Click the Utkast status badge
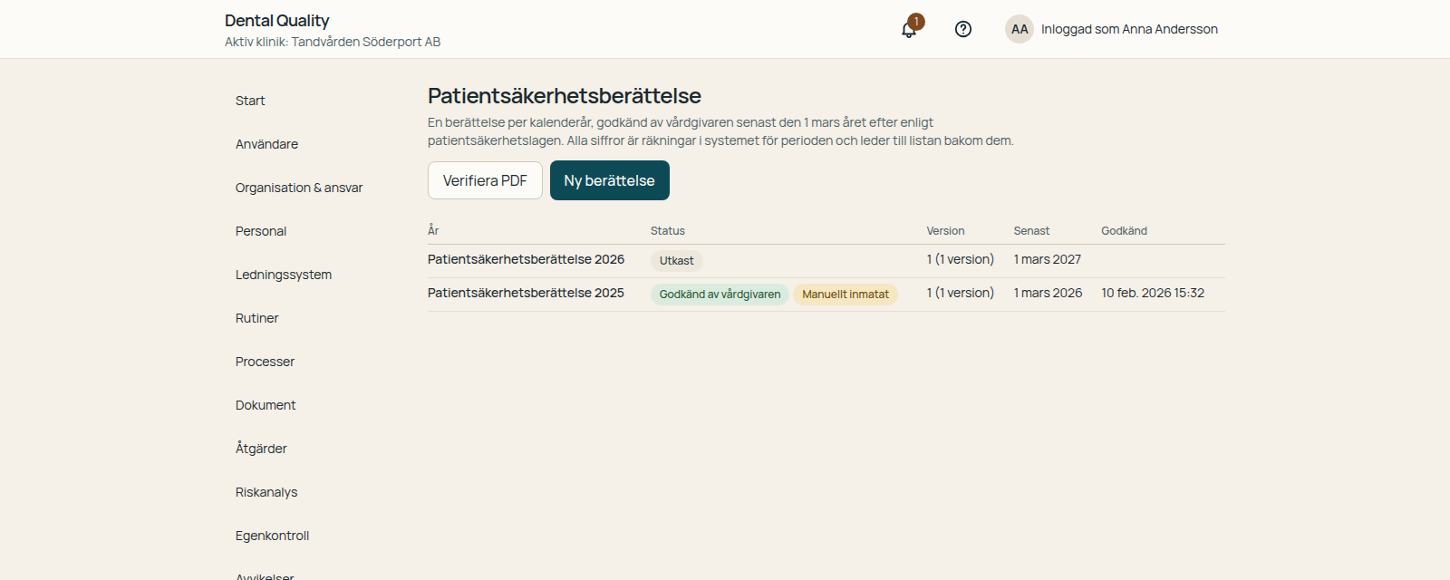 coord(676,261)
